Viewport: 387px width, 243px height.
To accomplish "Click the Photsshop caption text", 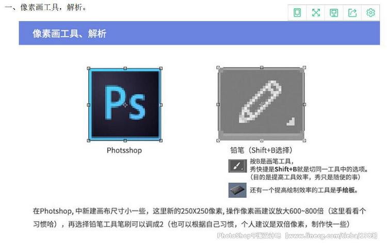I will click(124, 150).
